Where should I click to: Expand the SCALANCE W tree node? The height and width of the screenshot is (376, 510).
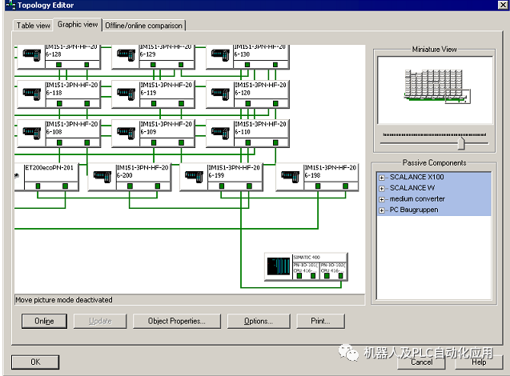tap(382, 189)
